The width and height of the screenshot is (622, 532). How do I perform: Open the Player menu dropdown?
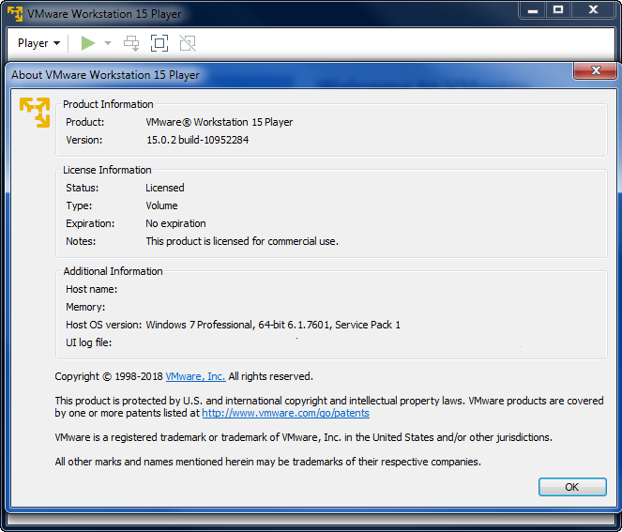pos(38,43)
